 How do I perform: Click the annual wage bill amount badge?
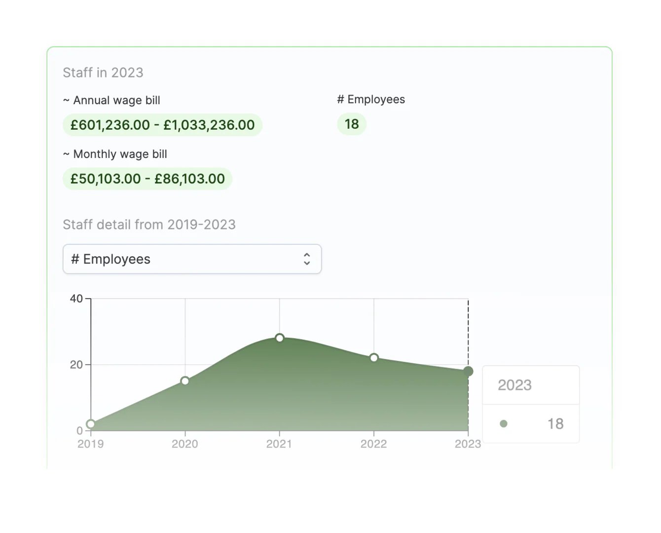pos(162,125)
